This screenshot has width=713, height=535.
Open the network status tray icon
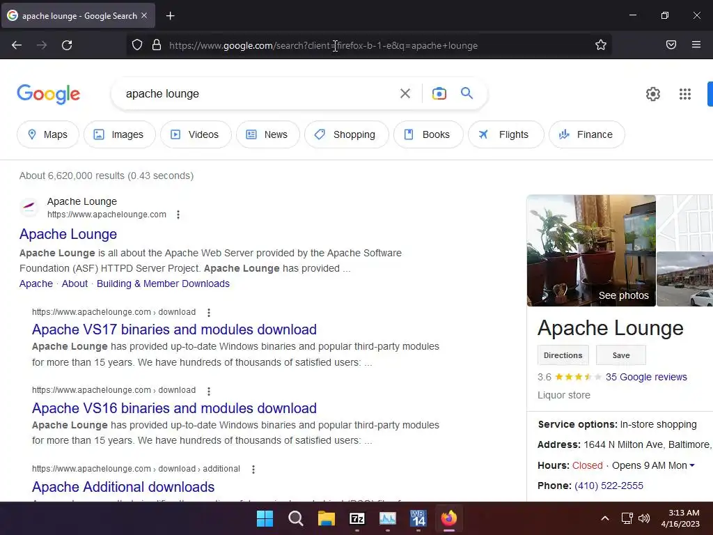[x=627, y=518]
